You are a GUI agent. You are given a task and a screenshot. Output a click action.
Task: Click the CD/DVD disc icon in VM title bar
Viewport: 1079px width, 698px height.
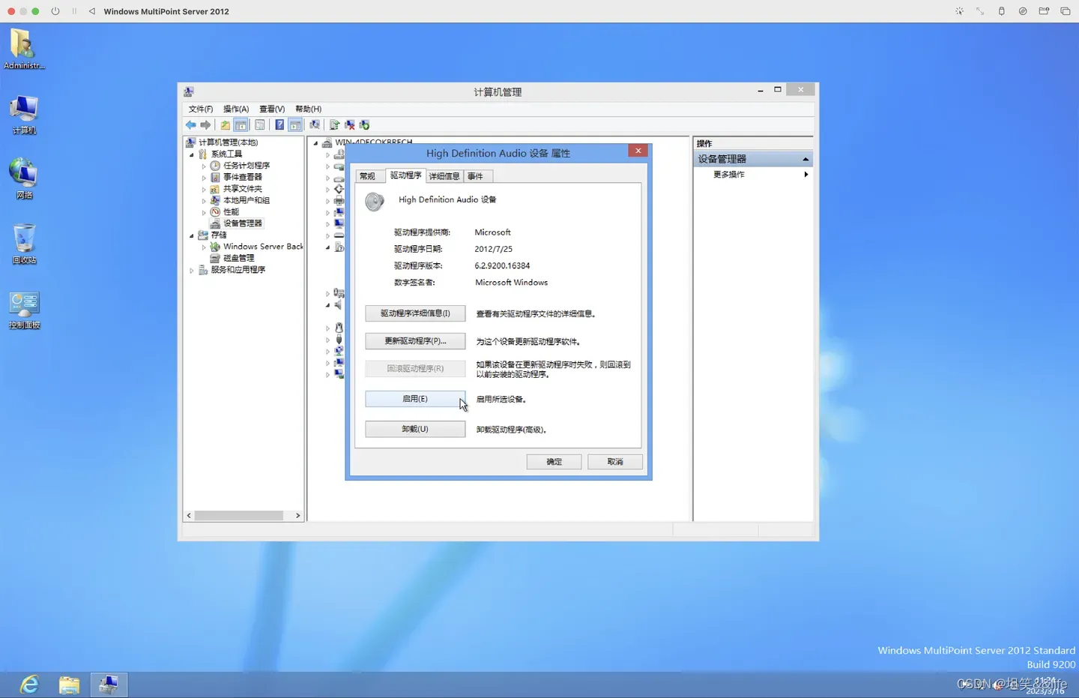click(x=1023, y=11)
